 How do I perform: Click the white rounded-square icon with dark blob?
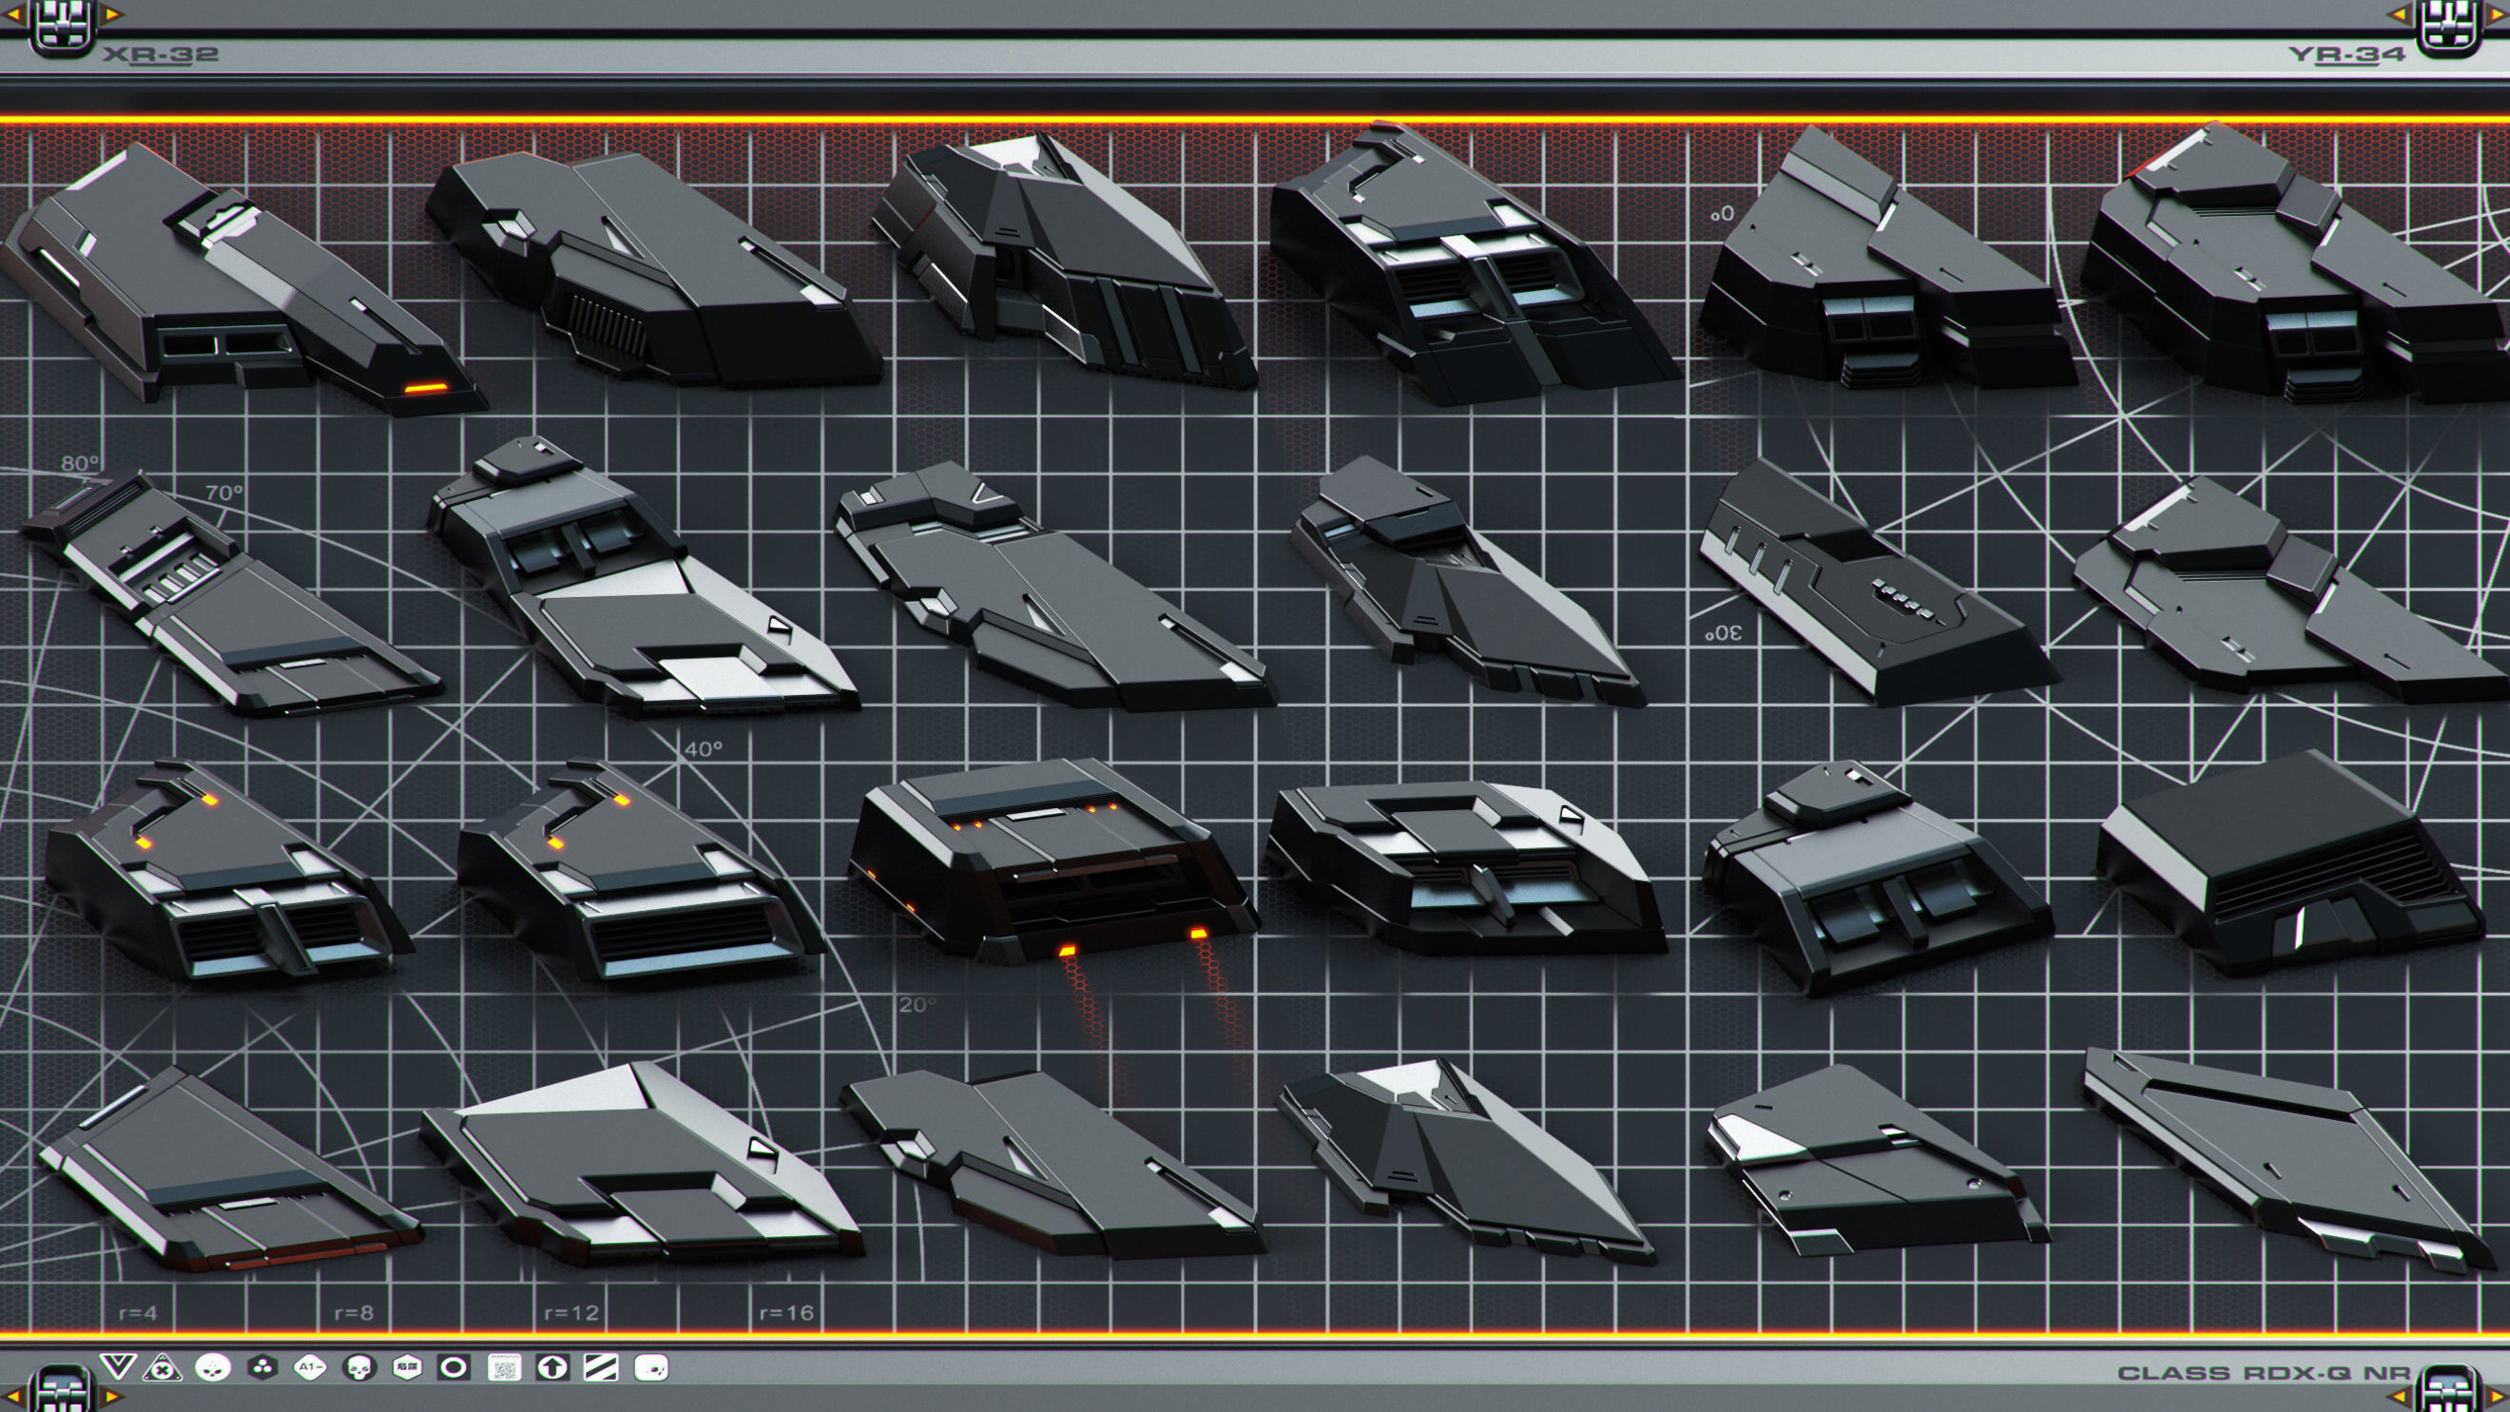(651, 1368)
